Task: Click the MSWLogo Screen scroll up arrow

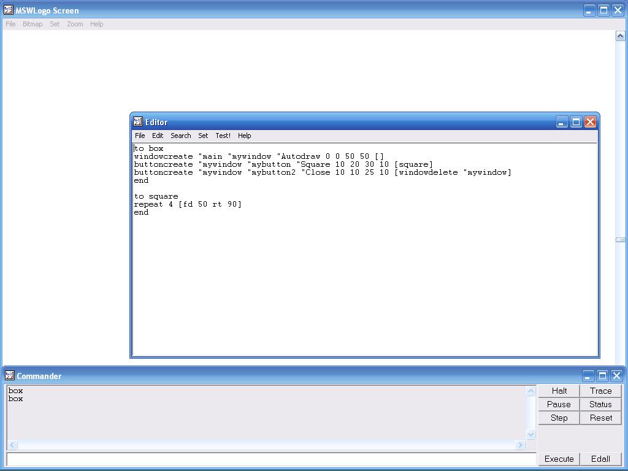Action: pyautogui.click(x=620, y=36)
